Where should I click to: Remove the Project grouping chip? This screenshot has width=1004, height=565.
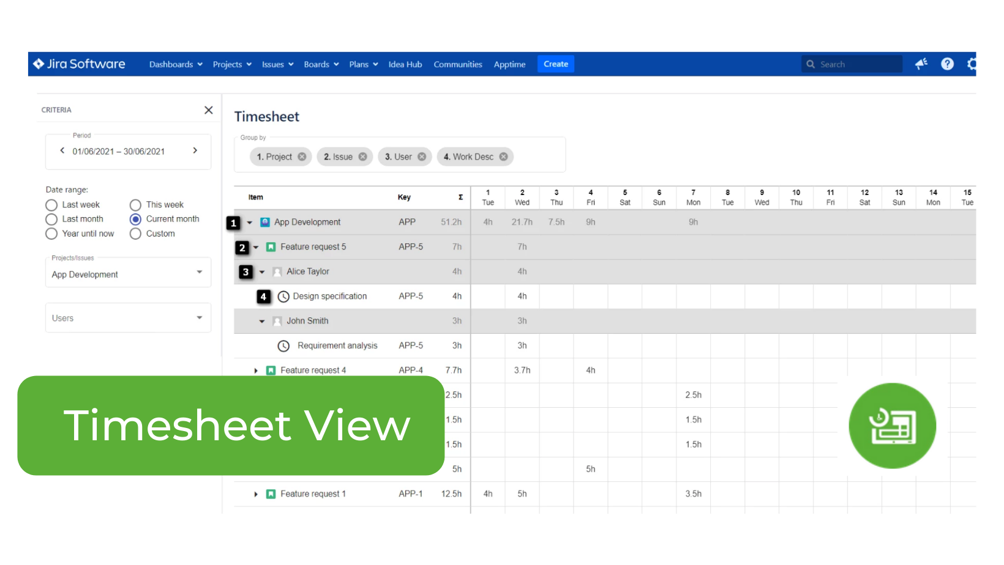click(302, 157)
